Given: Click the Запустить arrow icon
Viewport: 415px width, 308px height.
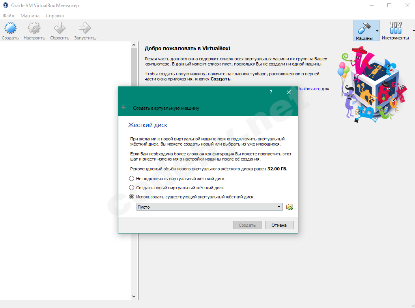Looking at the screenshot, I should click(85, 28).
